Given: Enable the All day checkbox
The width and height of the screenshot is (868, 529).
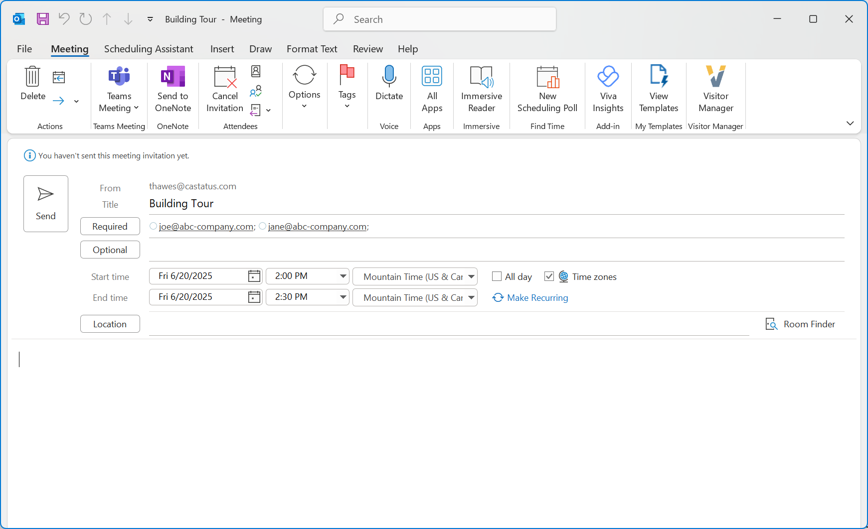Looking at the screenshot, I should click(x=497, y=276).
